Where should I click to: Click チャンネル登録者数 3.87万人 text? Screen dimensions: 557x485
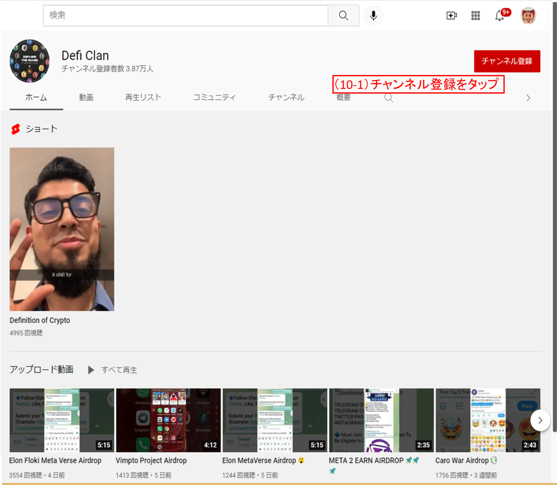tap(107, 69)
